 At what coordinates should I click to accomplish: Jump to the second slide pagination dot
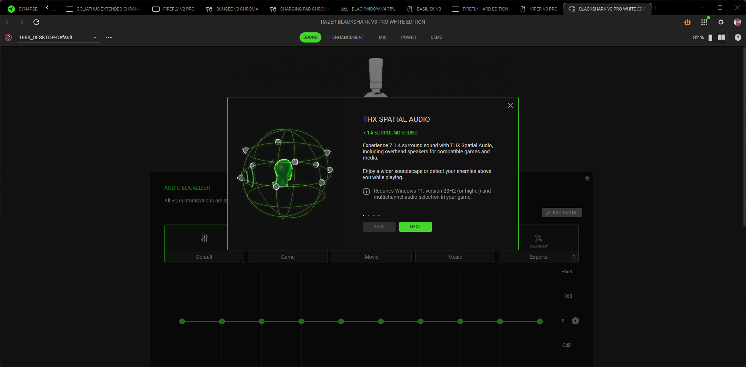click(369, 215)
